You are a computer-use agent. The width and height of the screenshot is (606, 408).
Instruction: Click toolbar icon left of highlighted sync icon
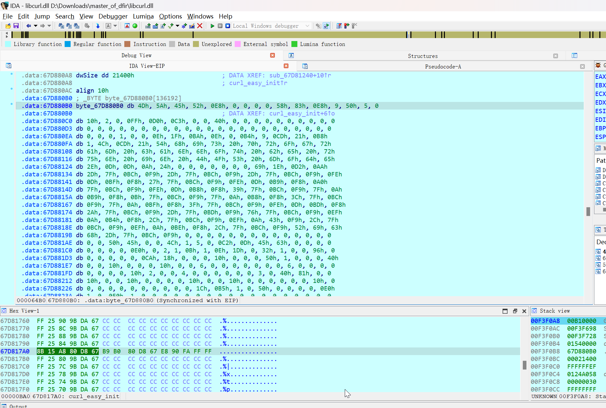tap(319, 26)
